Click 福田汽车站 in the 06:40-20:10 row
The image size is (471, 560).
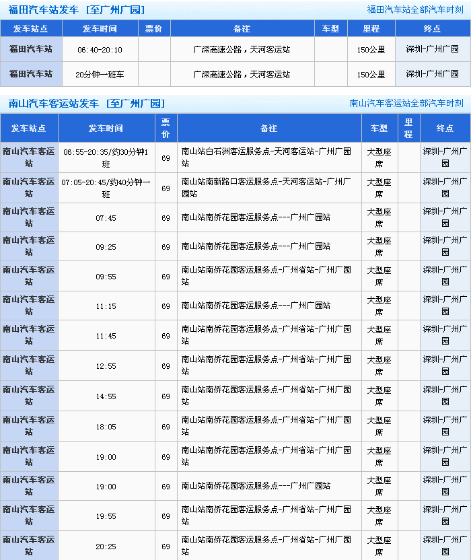pyautogui.click(x=31, y=49)
